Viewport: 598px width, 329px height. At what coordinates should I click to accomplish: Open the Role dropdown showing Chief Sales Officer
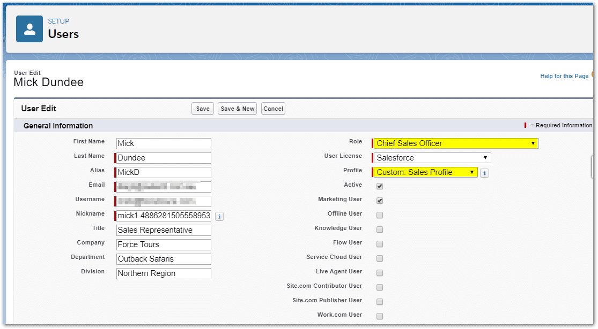456,143
